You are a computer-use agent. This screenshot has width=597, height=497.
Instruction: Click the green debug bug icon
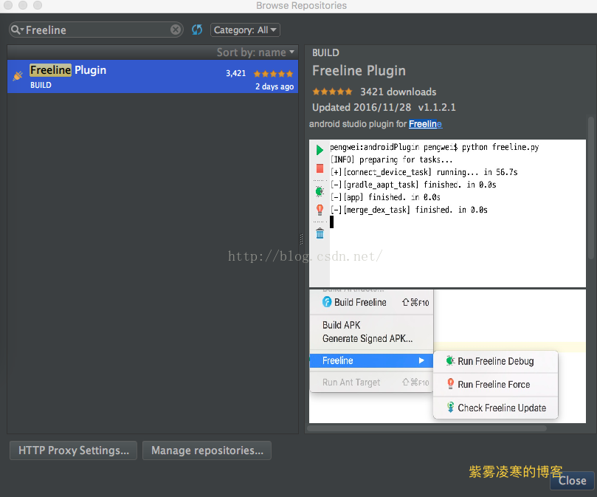click(320, 191)
